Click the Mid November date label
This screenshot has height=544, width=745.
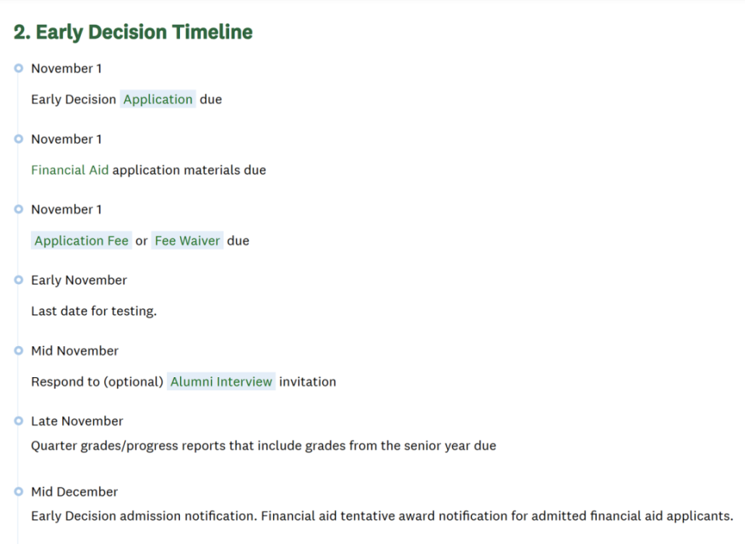coord(74,351)
